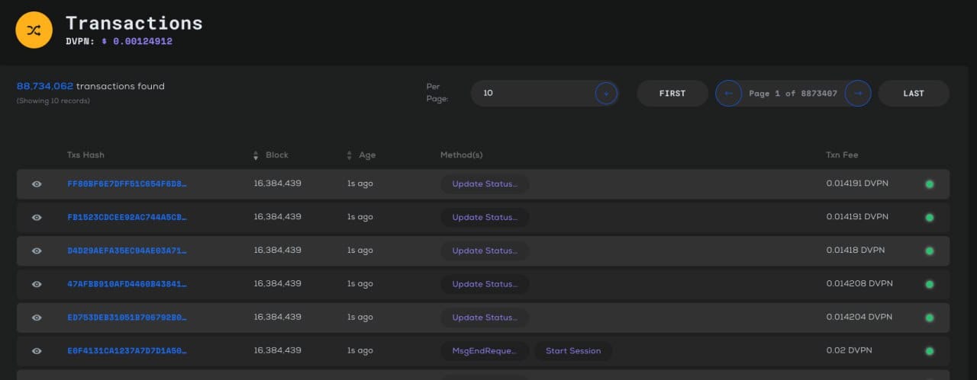Click the Method(s) column header
Viewport: 977px width, 380px height.
[x=461, y=155]
